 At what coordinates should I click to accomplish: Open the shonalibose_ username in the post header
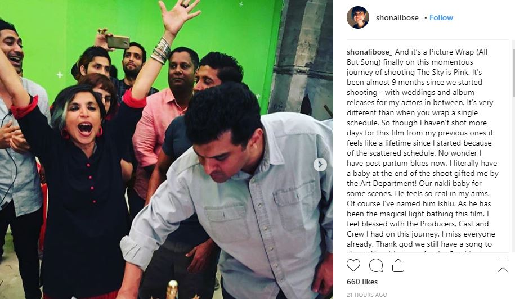pos(398,18)
